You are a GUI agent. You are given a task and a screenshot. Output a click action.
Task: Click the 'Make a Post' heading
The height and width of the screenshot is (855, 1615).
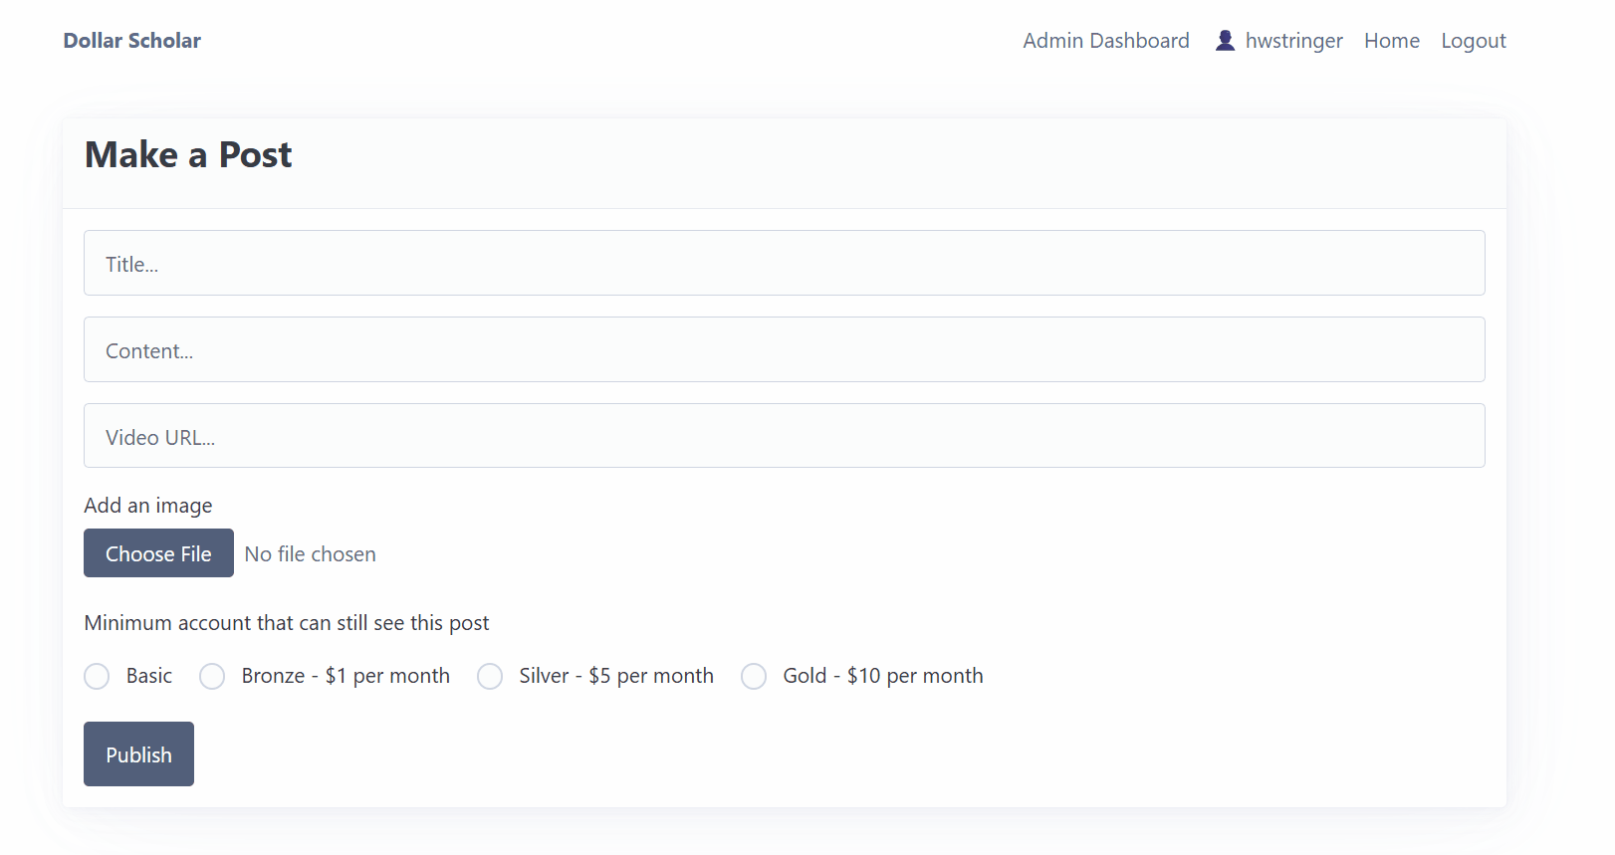coord(188,155)
